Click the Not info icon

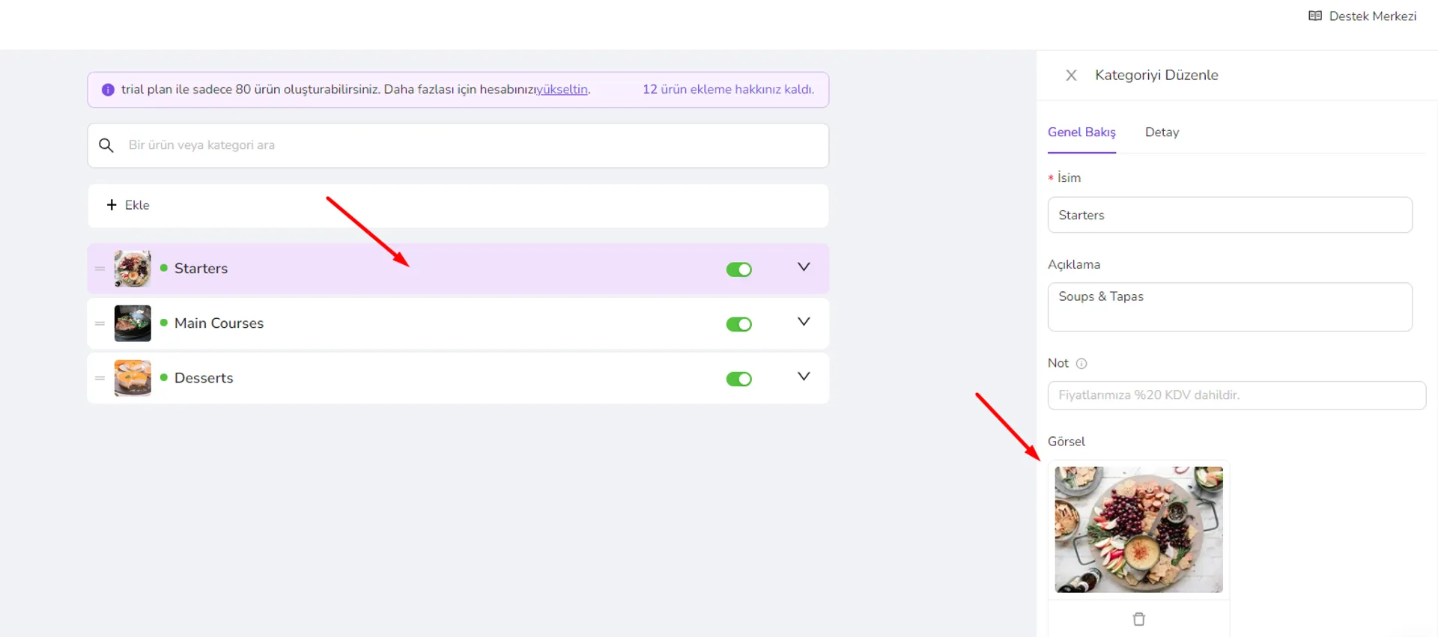(1081, 364)
